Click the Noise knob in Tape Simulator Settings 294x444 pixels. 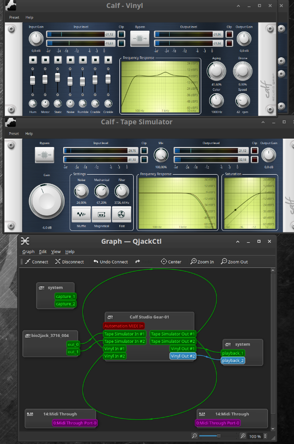tap(81, 191)
